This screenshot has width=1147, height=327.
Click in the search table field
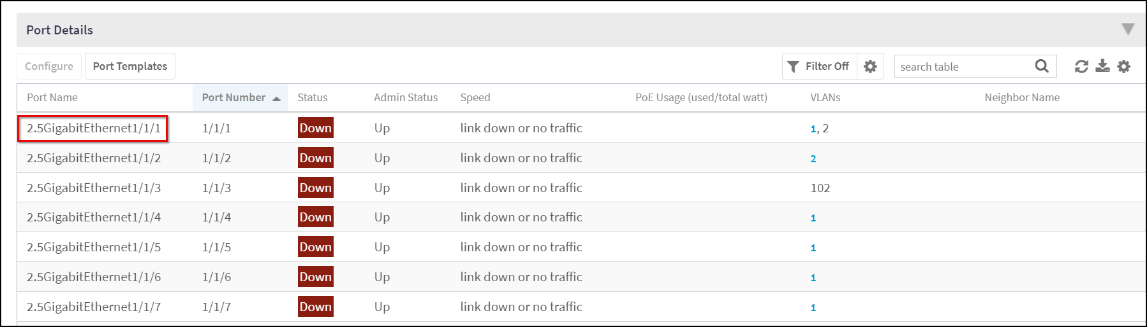coord(963,66)
